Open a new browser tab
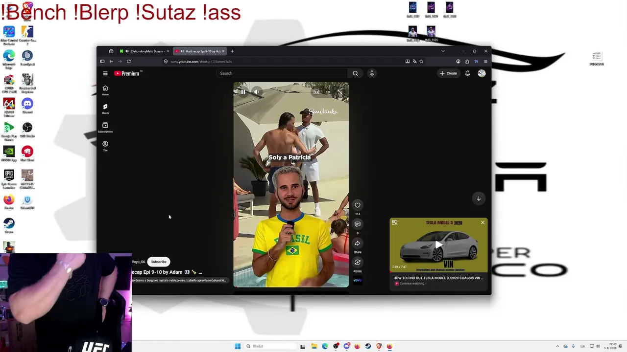The image size is (627, 352). 232,51
